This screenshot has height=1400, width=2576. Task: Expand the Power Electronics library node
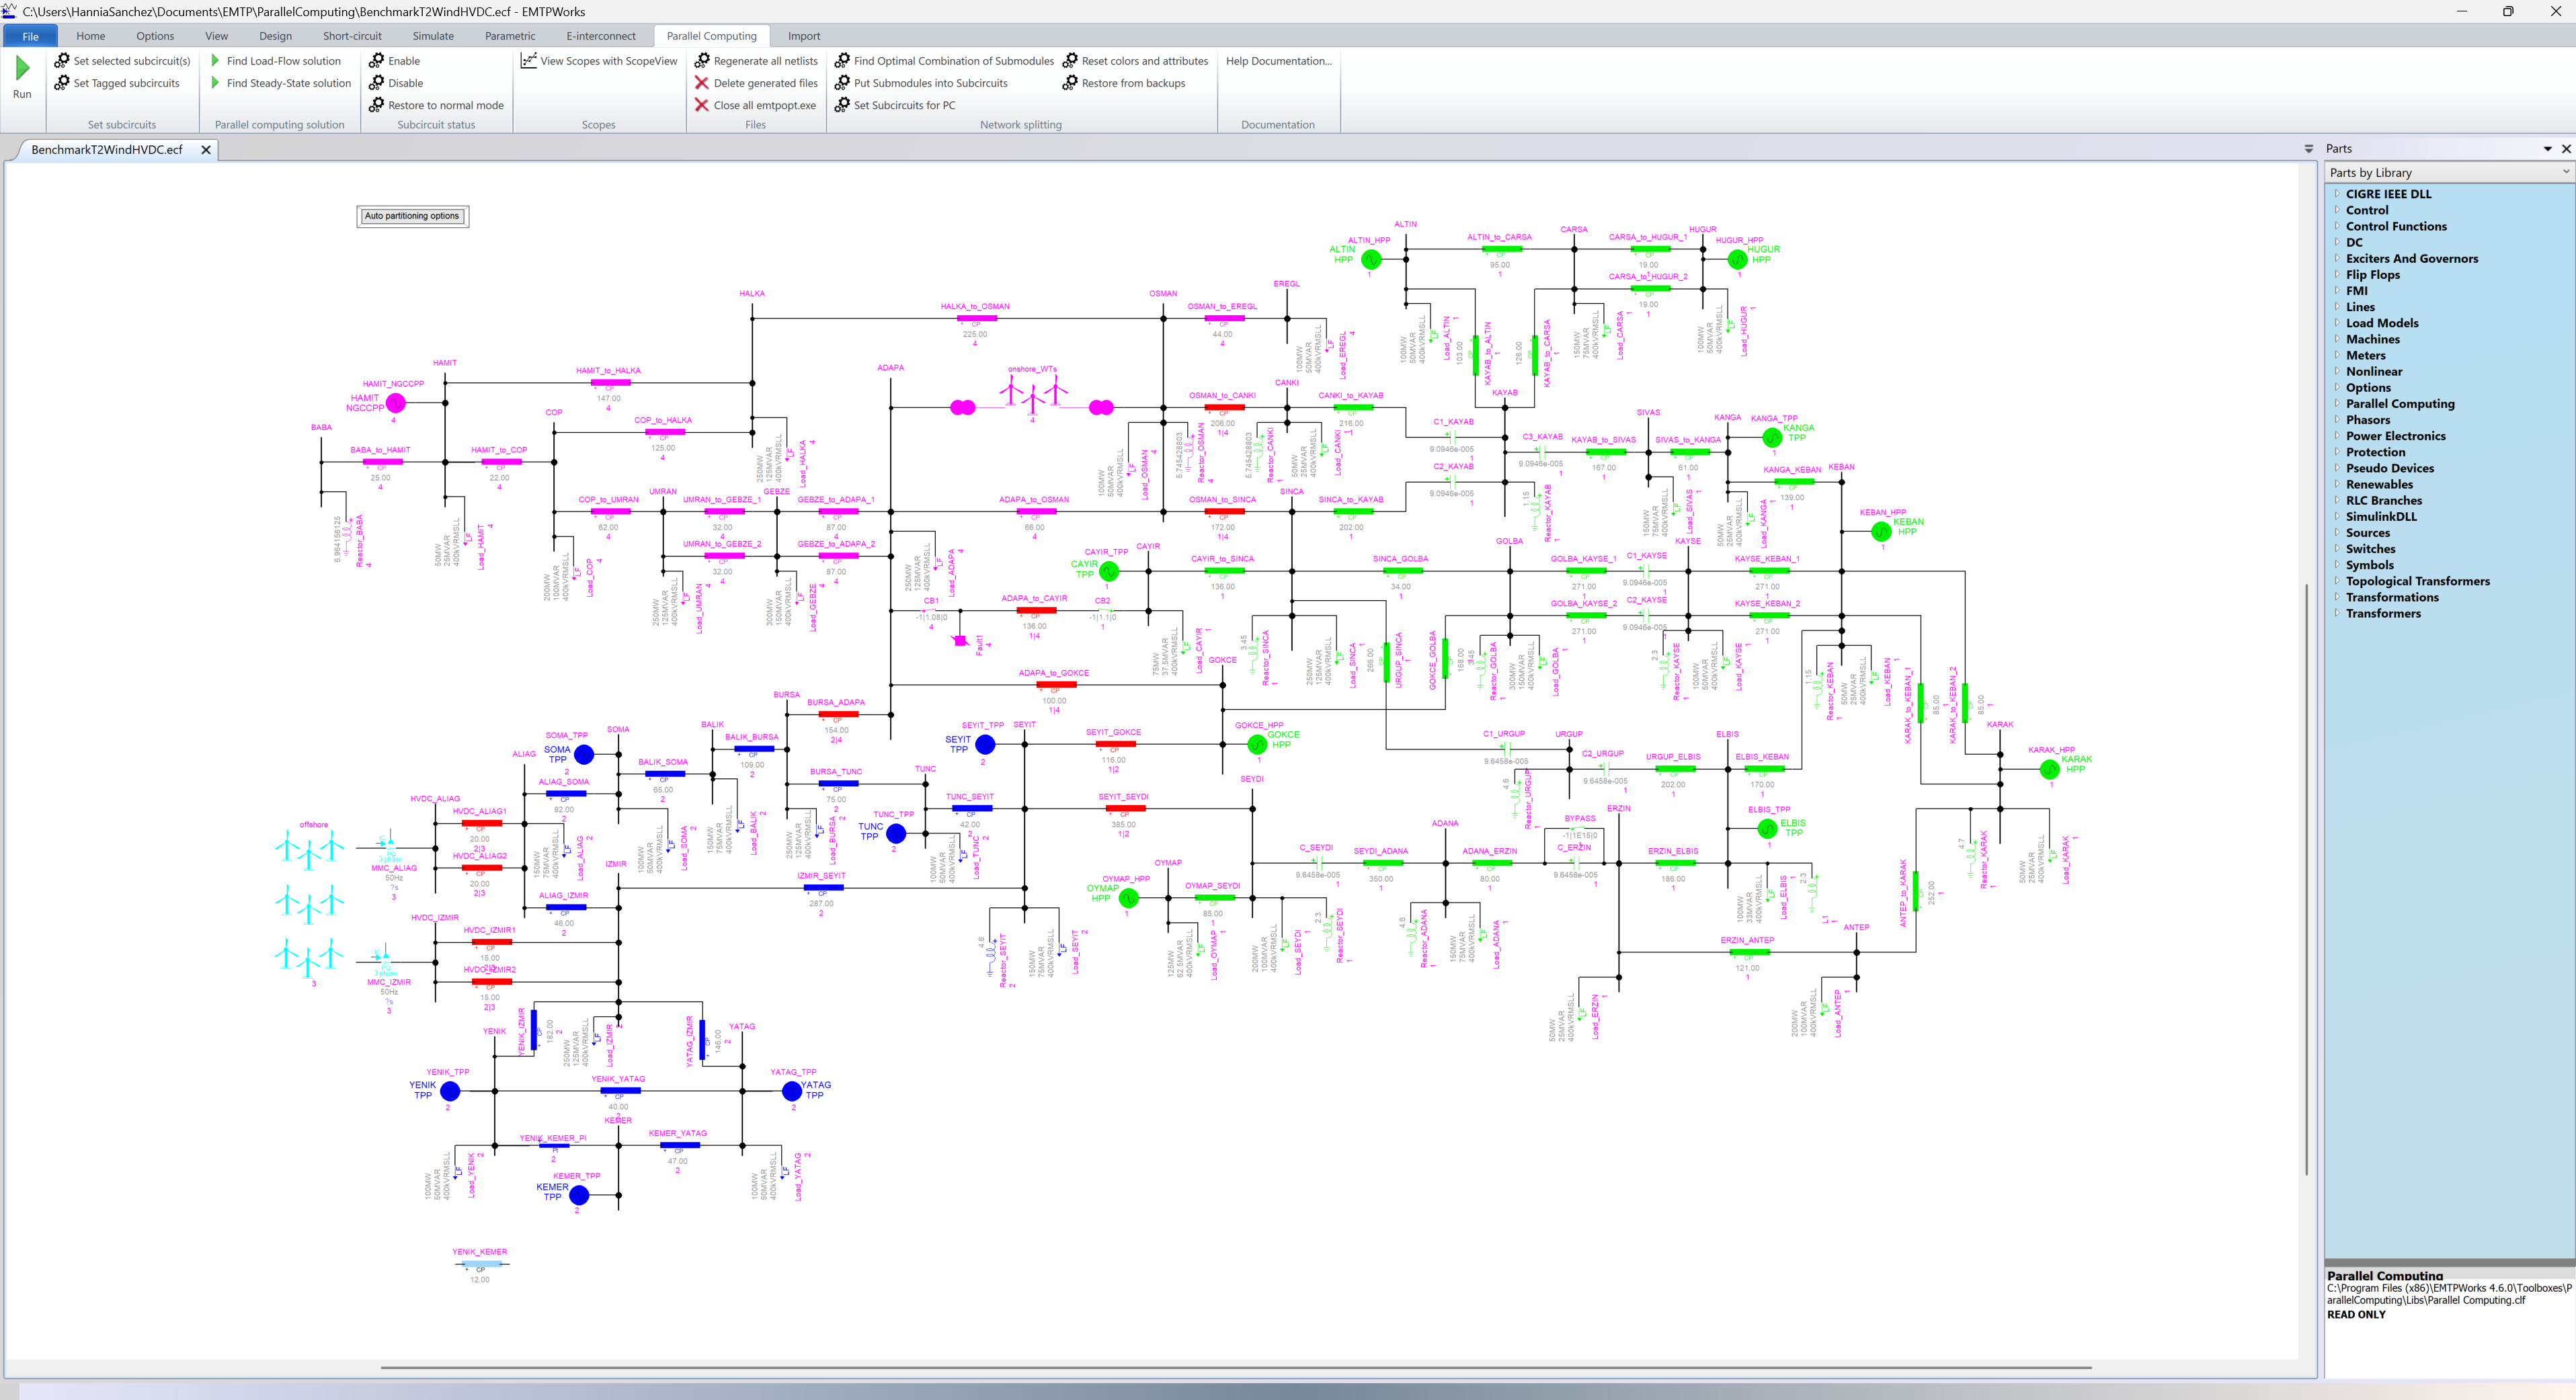(x=2337, y=436)
